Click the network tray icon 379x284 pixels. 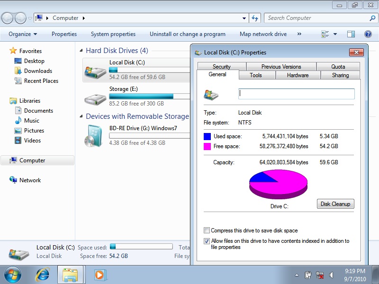pos(319,275)
